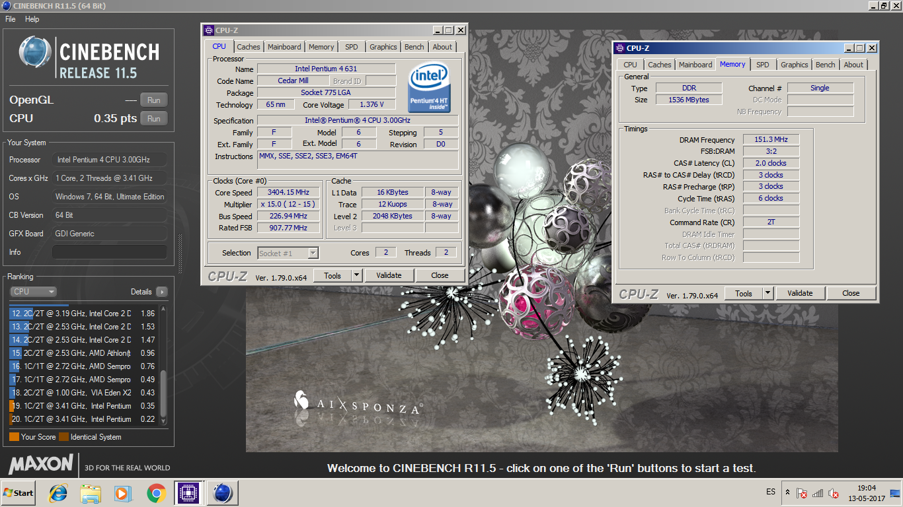This screenshot has height=507, width=903.
Task: Show hidden tray icons arrow
Action: [787, 492]
